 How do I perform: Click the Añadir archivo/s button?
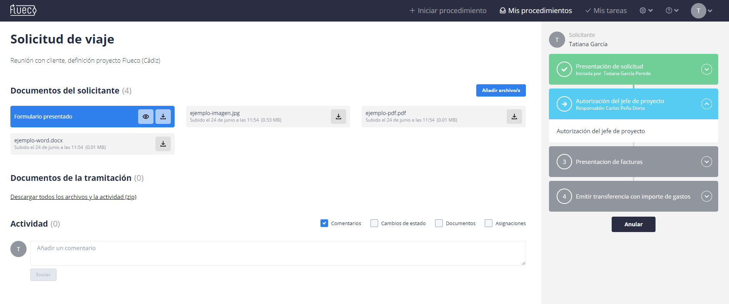coord(501,90)
